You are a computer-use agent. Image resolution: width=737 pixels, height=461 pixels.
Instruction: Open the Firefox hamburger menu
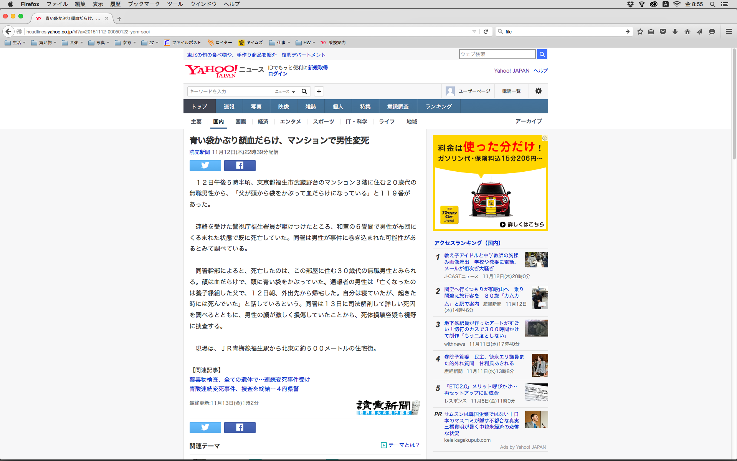click(x=729, y=32)
